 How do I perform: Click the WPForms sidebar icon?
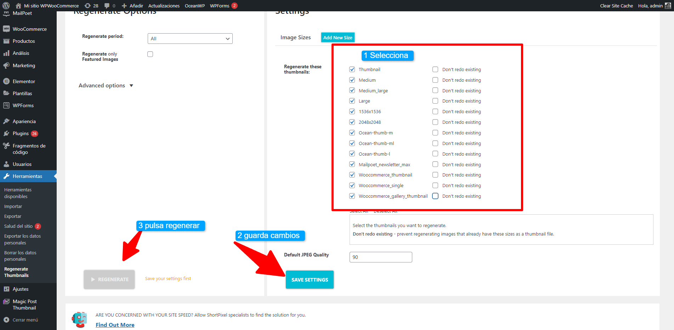(x=6, y=105)
